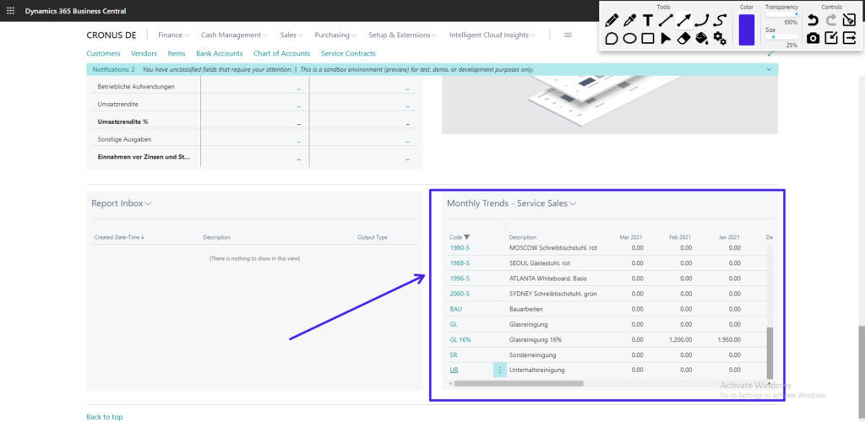Select the Eraser tool
The width and height of the screenshot is (865, 422).
pyautogui.click(x=683, y=39)
